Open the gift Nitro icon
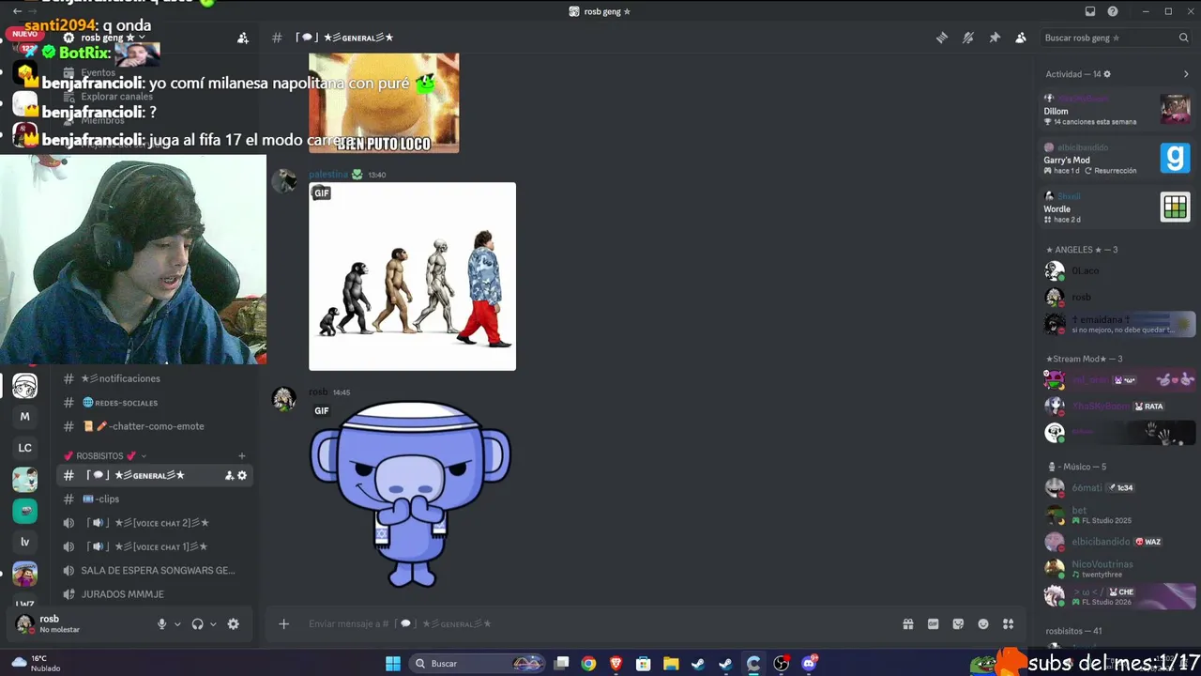 tap(908, 624)
